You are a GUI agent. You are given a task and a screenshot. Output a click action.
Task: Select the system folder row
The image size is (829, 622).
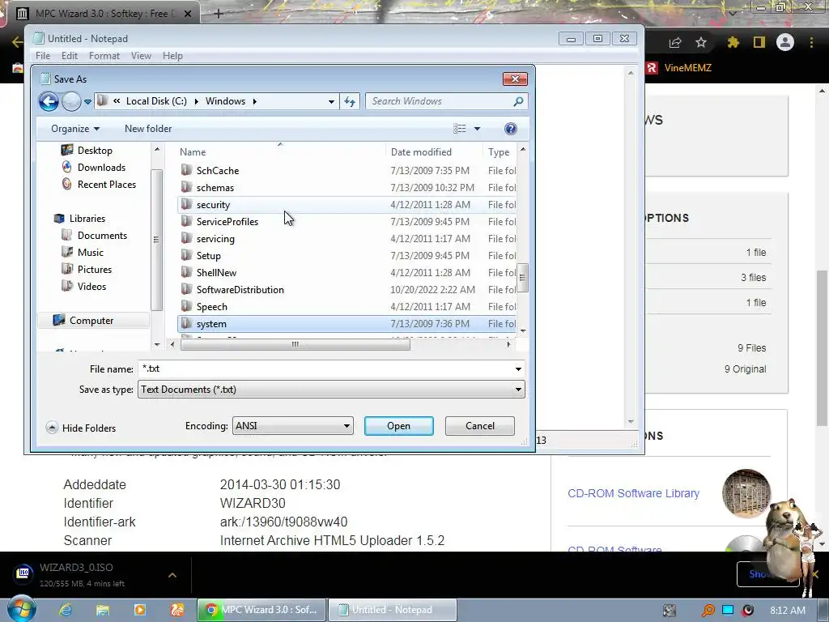pos(346,324)
